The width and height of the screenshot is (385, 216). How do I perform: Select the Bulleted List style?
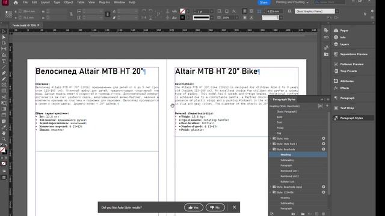click(x=288, y=182)
